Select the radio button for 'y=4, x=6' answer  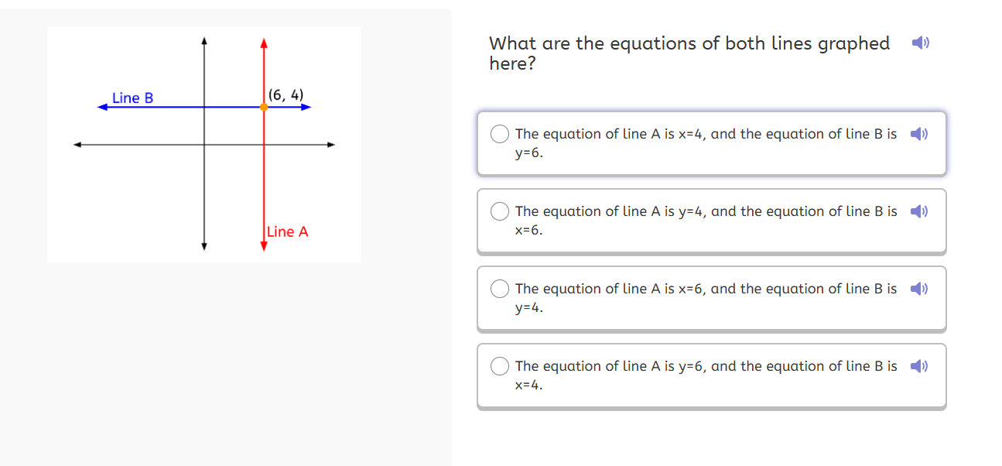[500, 211]
